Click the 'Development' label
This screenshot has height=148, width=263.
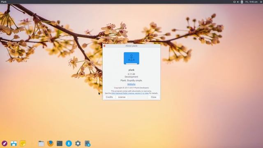tap(131, 77)
